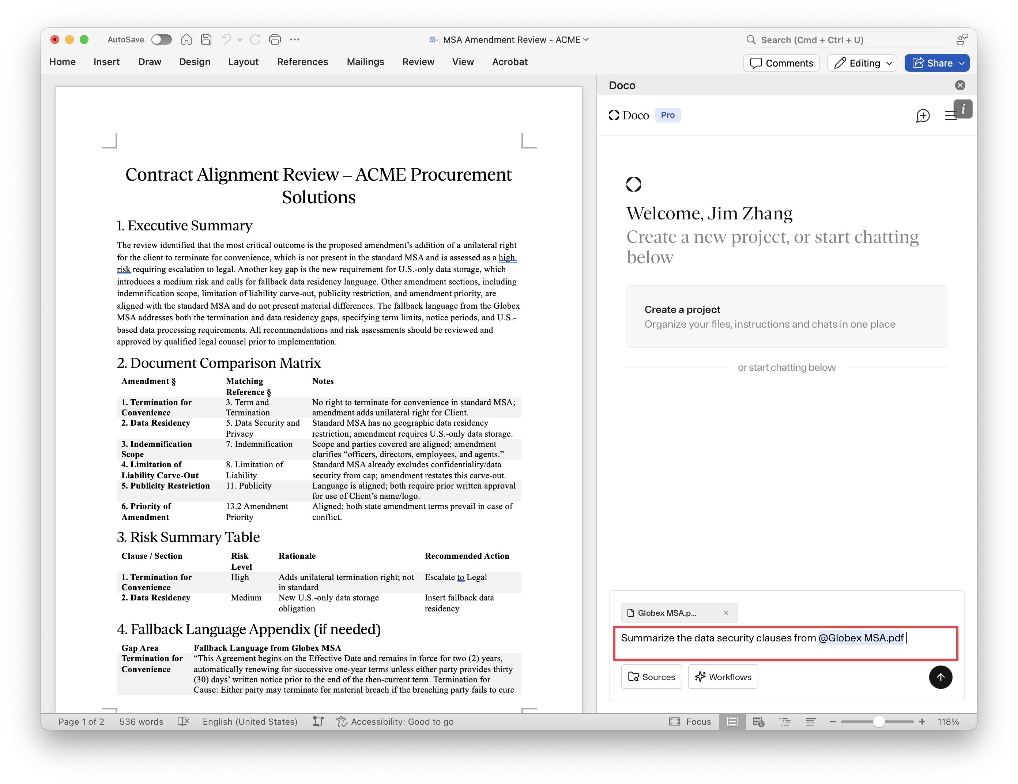Send message with arrow button
Viewport: 1018px width, 784px height.
point(940,677)
